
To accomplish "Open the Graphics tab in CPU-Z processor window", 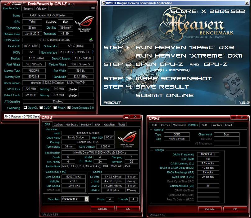I will coord(109,124).
